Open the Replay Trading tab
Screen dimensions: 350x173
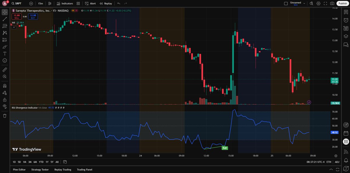[x=63, y=170]
